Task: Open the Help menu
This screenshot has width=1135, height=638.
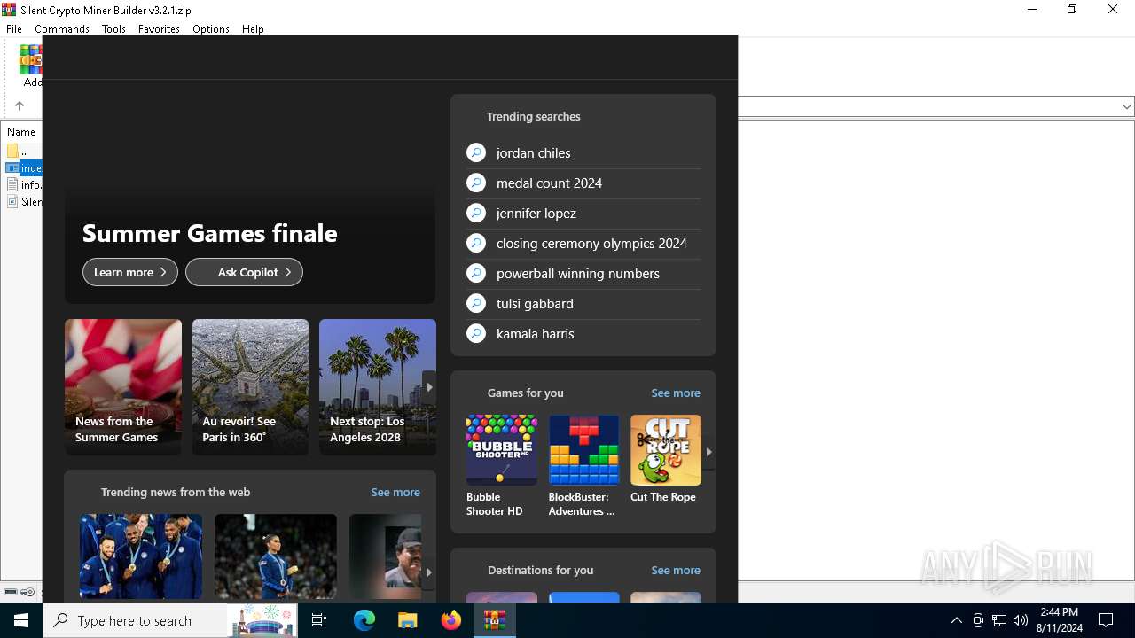Action: click(253, 29)
